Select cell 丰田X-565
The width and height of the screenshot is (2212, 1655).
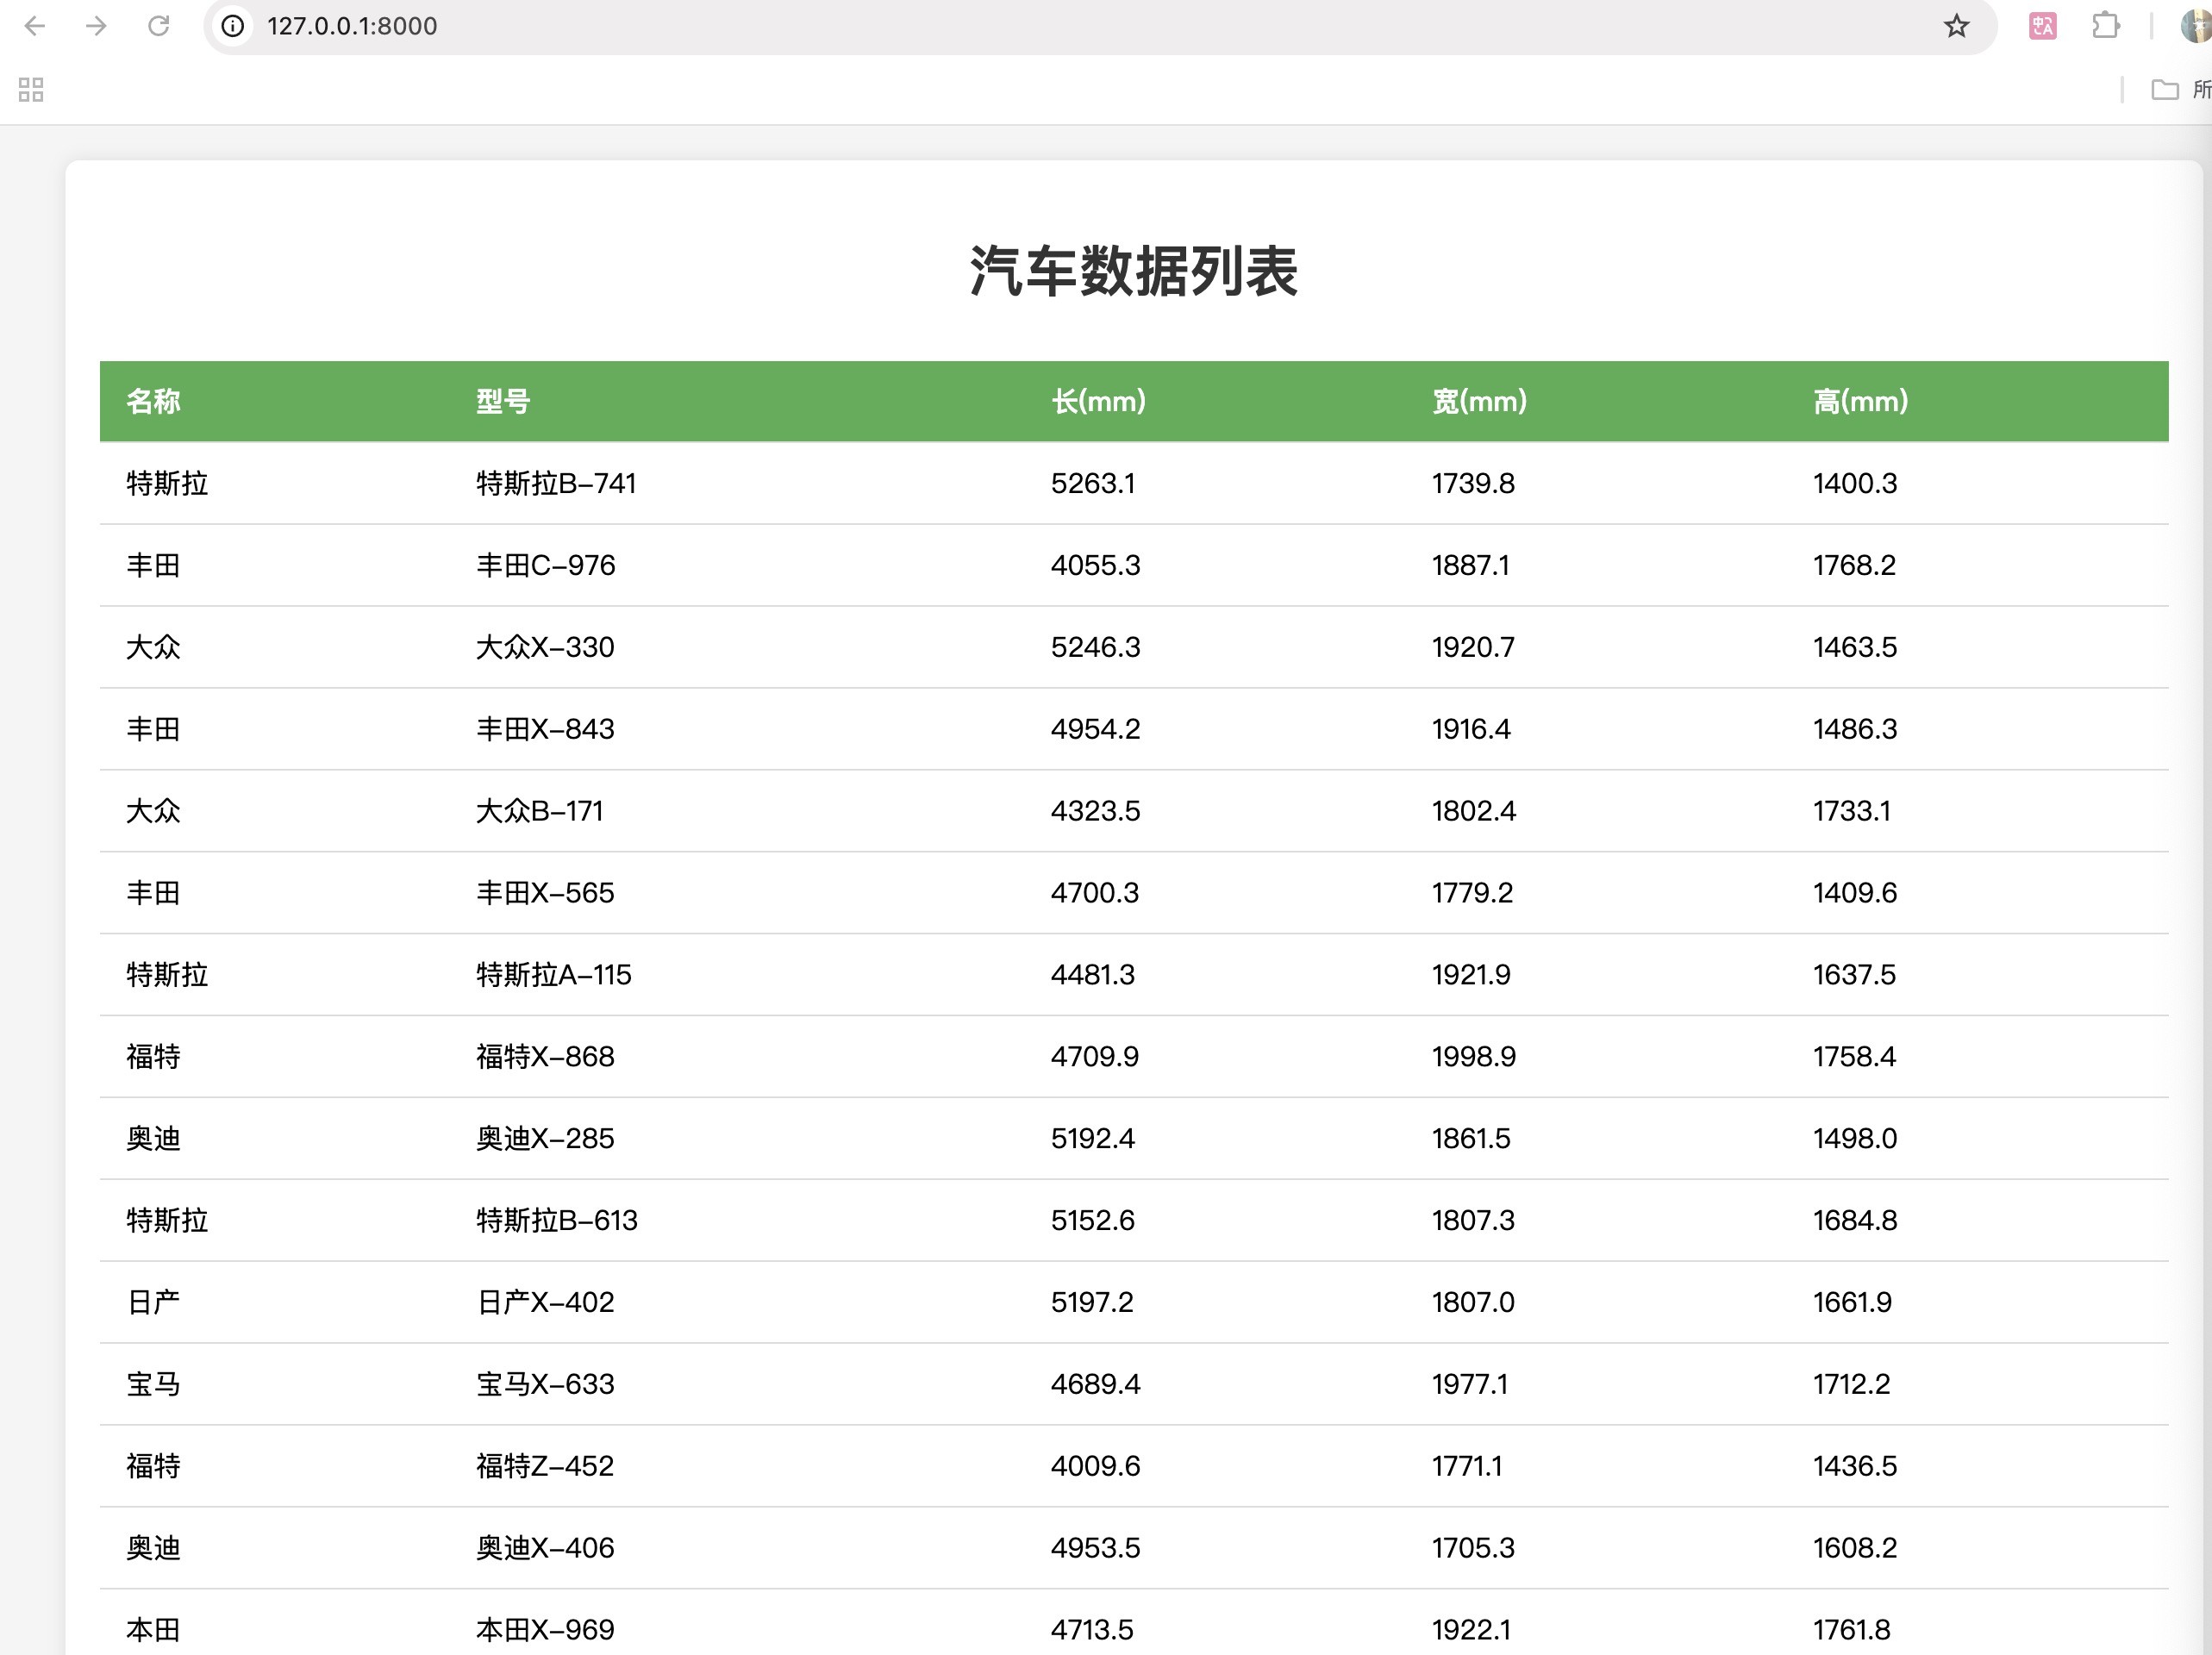(x=545, y=893)
